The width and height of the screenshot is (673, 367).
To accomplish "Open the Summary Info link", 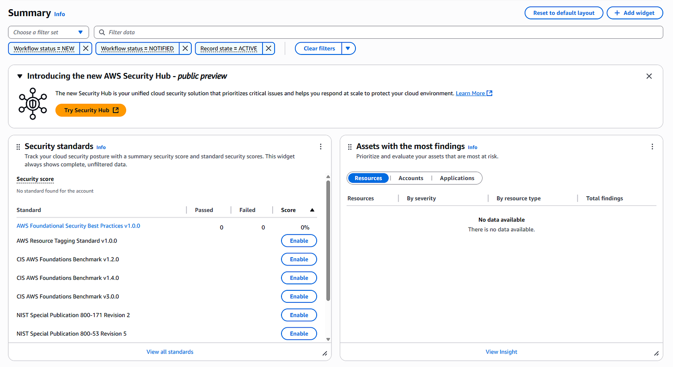I will 60,14.
